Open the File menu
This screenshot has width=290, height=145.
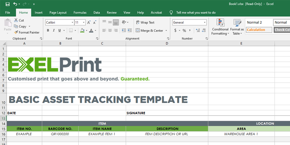click(x=8, y=13)
